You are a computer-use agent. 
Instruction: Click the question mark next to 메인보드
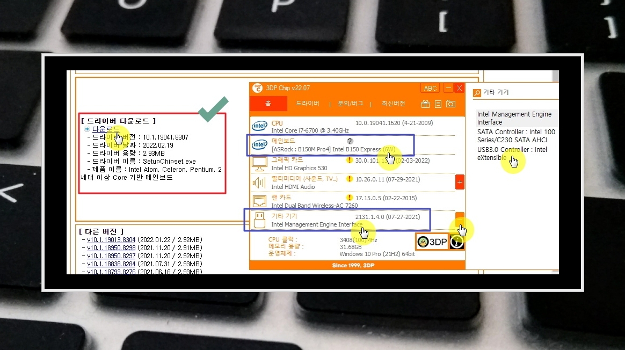350,141
